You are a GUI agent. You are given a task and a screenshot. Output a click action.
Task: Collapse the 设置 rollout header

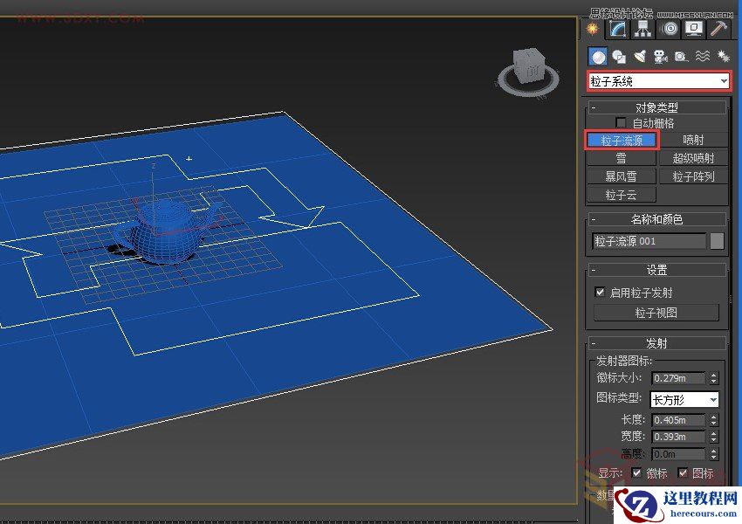(656, 269)
